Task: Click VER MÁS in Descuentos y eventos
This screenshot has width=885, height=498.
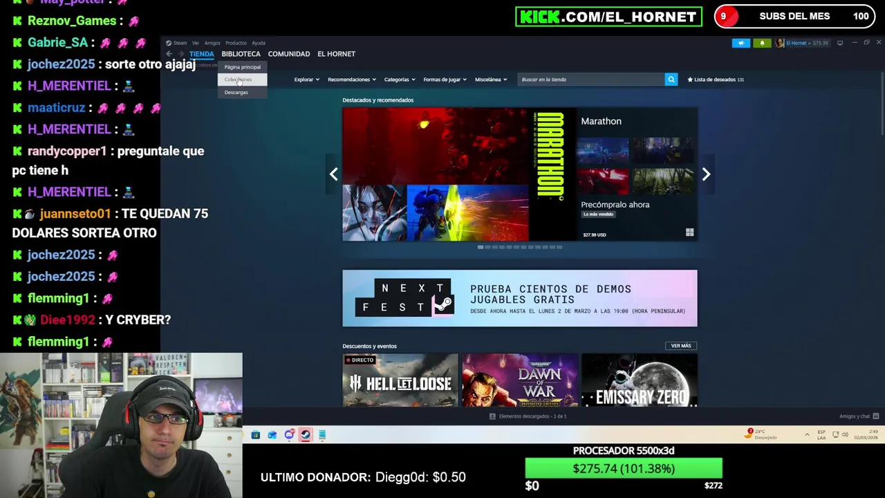Action: (x=681, y=346)
